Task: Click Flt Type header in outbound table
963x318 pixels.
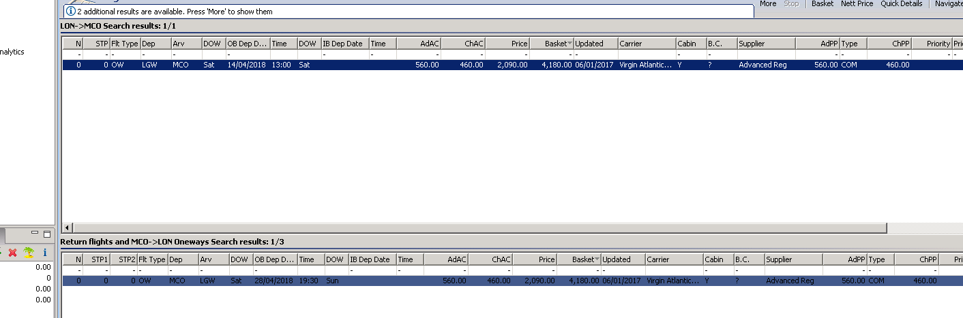Action: (x=125, y=44)
